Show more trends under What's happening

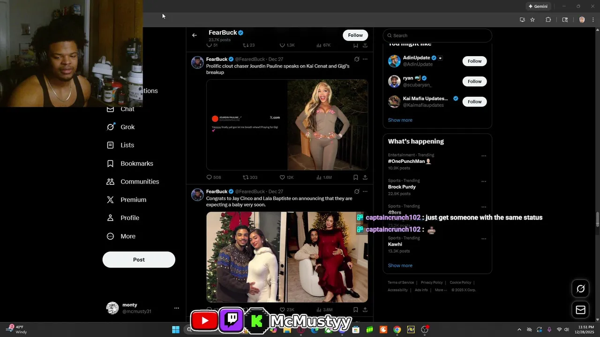point(400,265)
